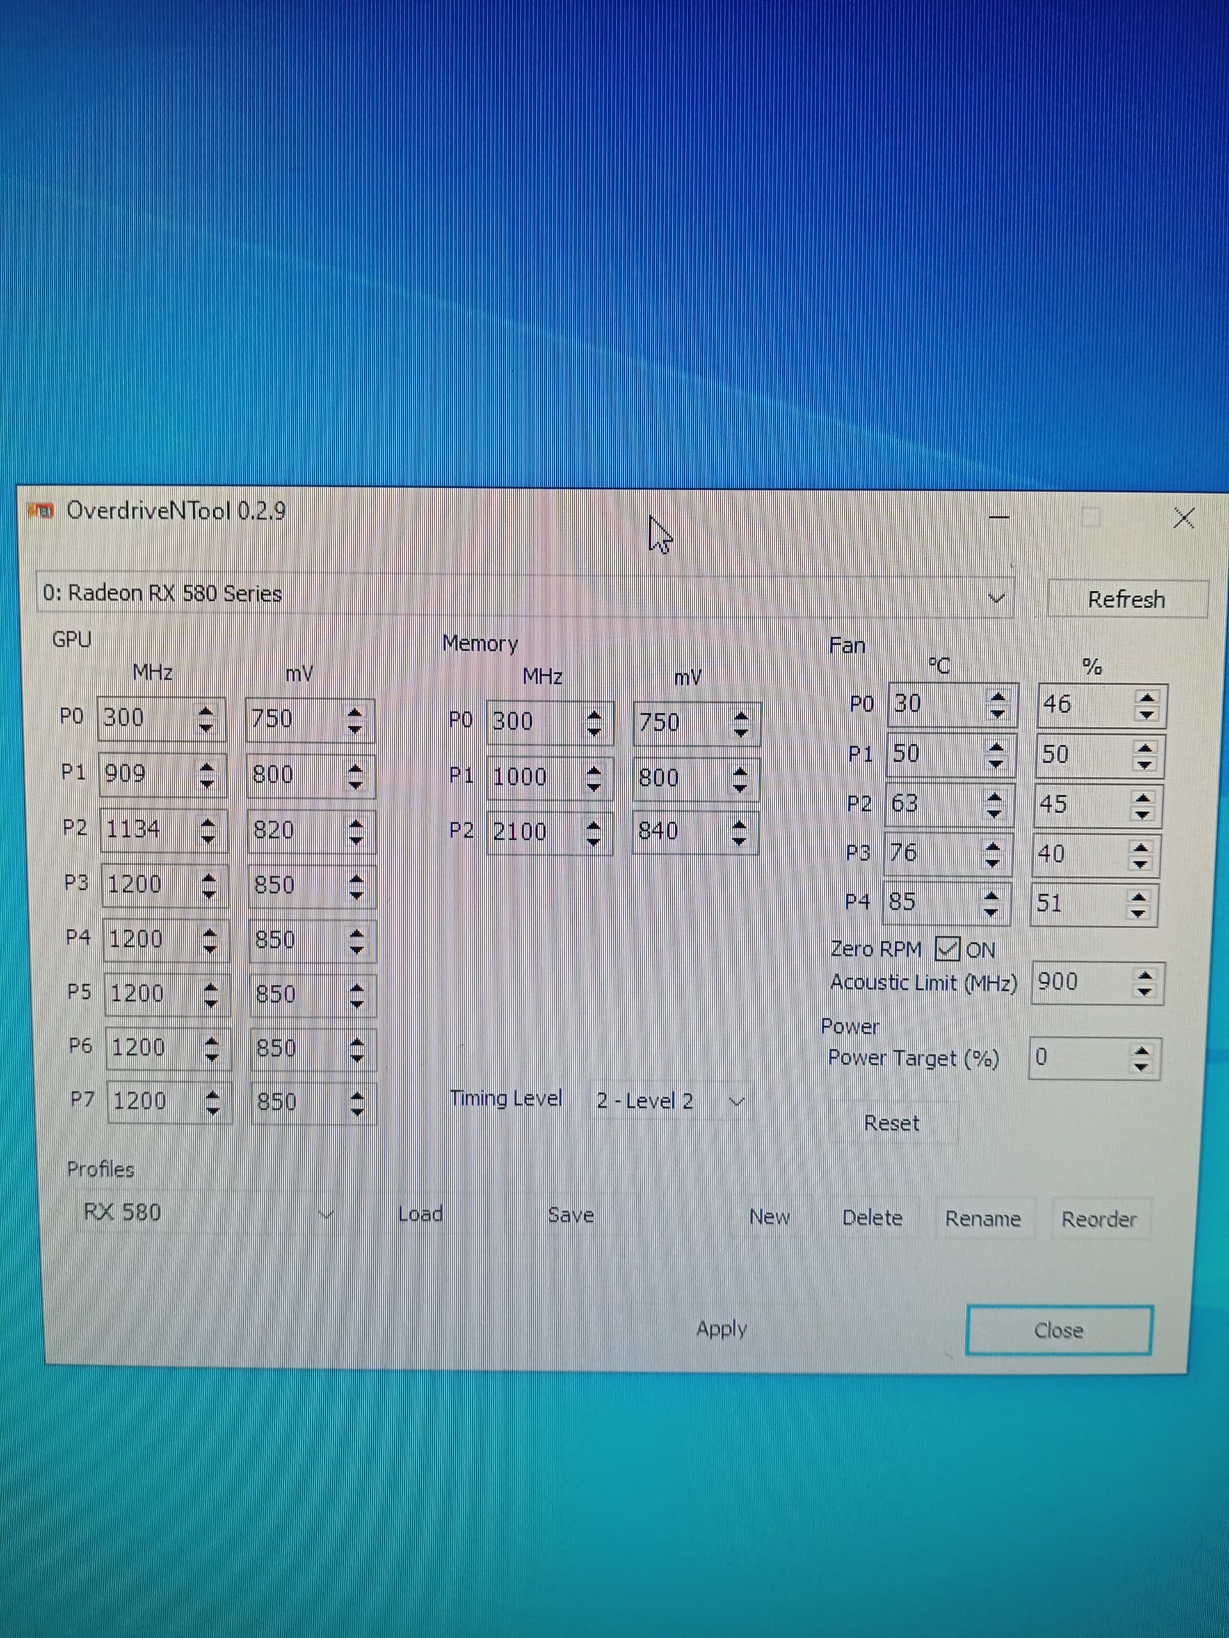The width and height of the screenshot is (1229, 1638).
Task: Click Fan P3 temperature spinner arrows
Action: pyautogui.click(x=993, y=856)
